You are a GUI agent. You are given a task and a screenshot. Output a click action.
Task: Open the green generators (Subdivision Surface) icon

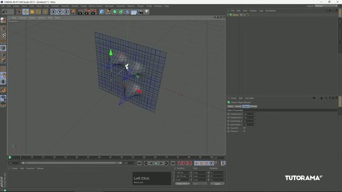(x=115, y=12)
